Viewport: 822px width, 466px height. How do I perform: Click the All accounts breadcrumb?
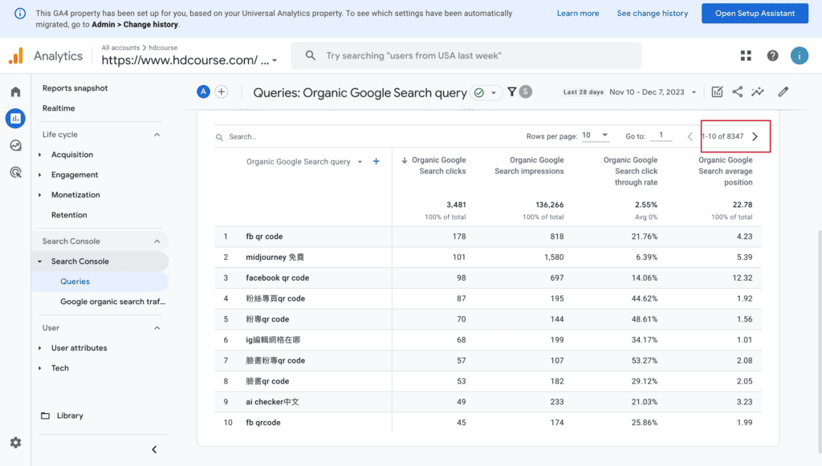click(120, 47)
